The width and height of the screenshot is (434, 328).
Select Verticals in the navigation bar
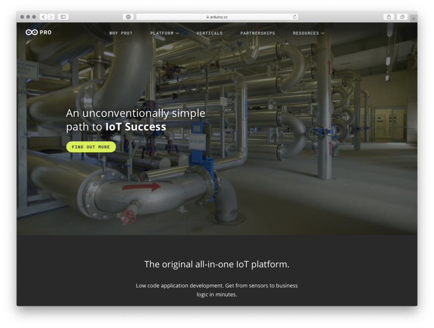[209, 33]
